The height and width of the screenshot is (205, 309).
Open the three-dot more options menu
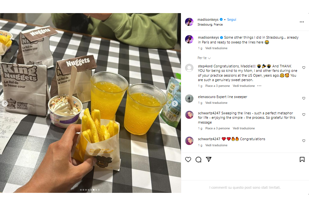302,22
